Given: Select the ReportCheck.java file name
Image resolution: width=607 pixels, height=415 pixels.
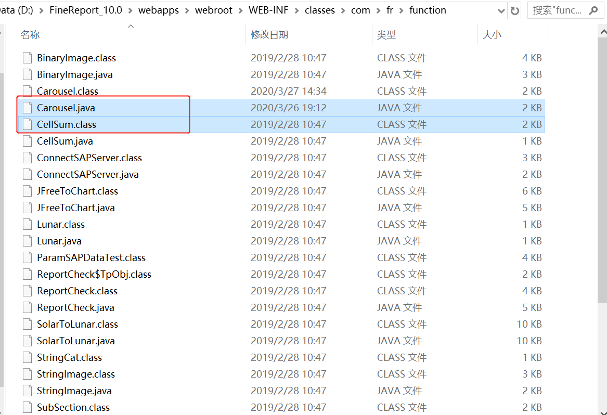Looking at the screenshot, I should pyautogui.click(x=75, y=307).
